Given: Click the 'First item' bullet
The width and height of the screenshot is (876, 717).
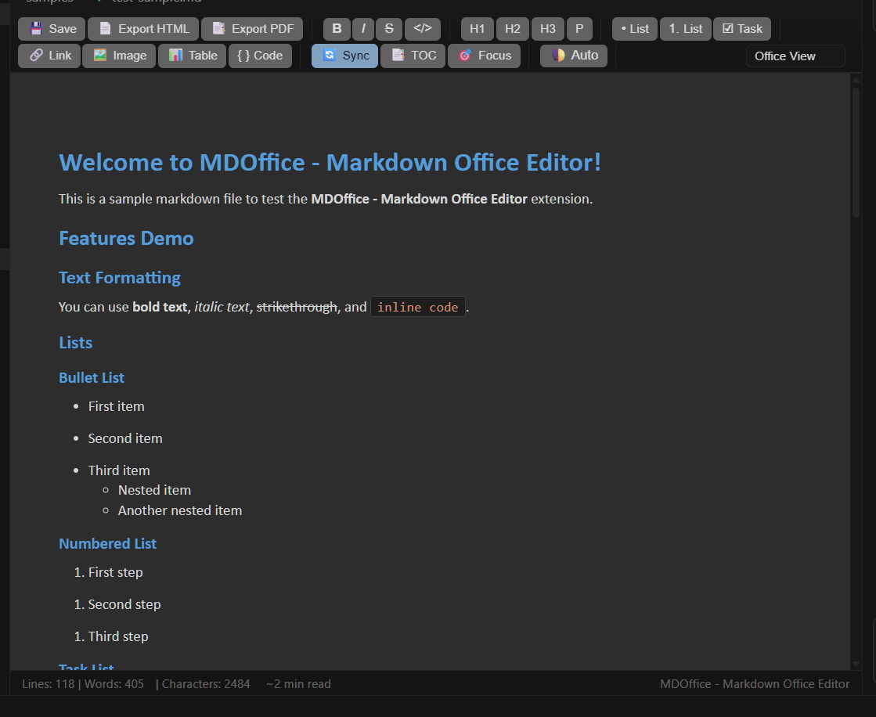Looking at the screenshot, I should (116, 406).
